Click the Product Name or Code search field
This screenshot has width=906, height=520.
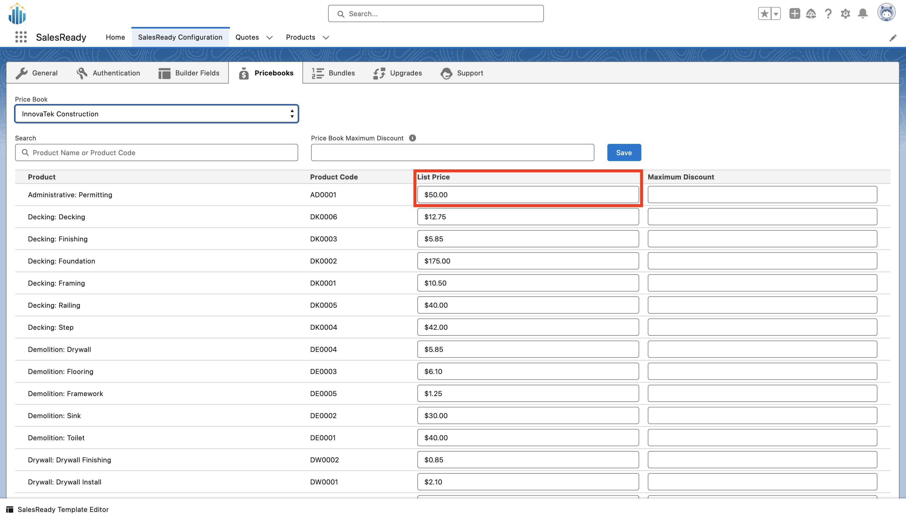point(156,152)
